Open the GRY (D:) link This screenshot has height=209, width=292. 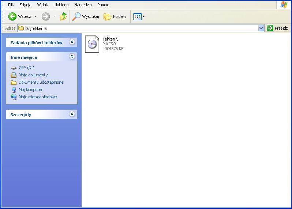(26, 68)
